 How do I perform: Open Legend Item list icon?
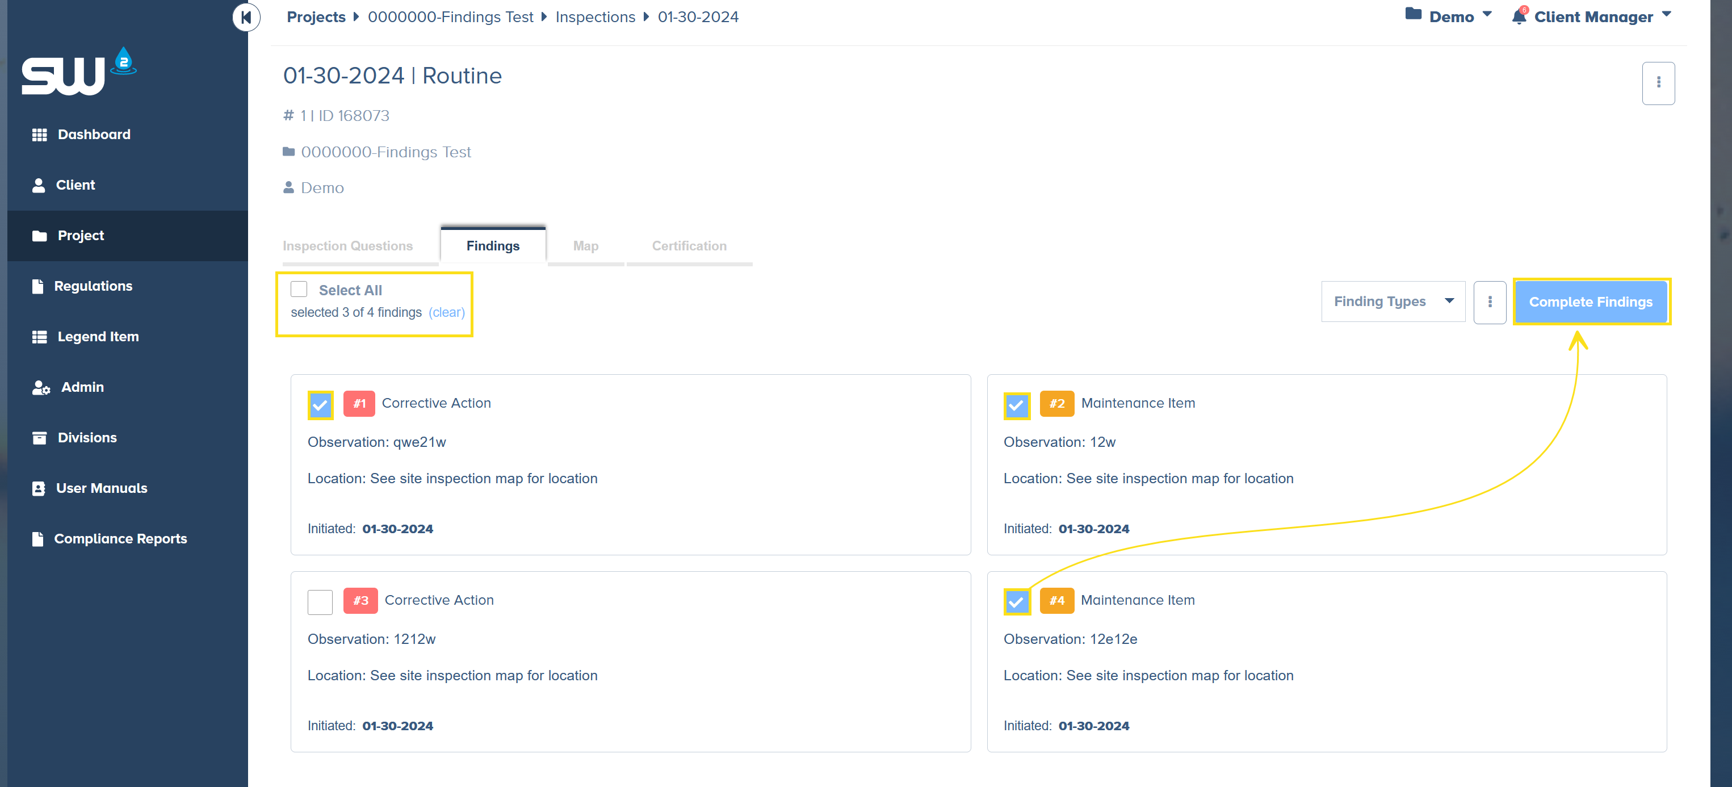click(x=40, y=337)
